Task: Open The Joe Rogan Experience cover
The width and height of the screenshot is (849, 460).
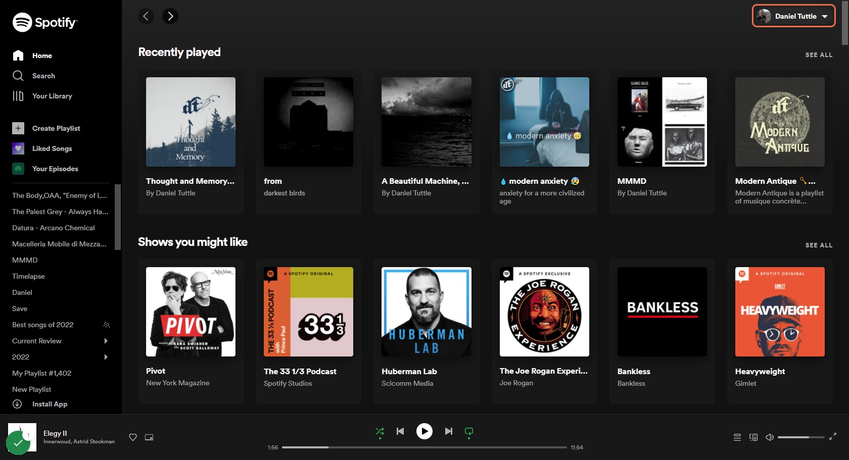Action: (x=544, y=312)
